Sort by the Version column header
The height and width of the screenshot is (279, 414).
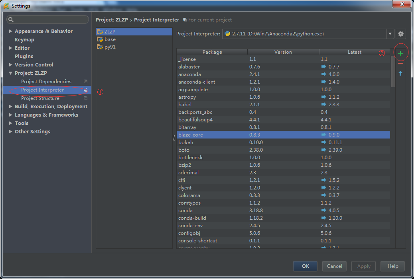coord(283,52)
